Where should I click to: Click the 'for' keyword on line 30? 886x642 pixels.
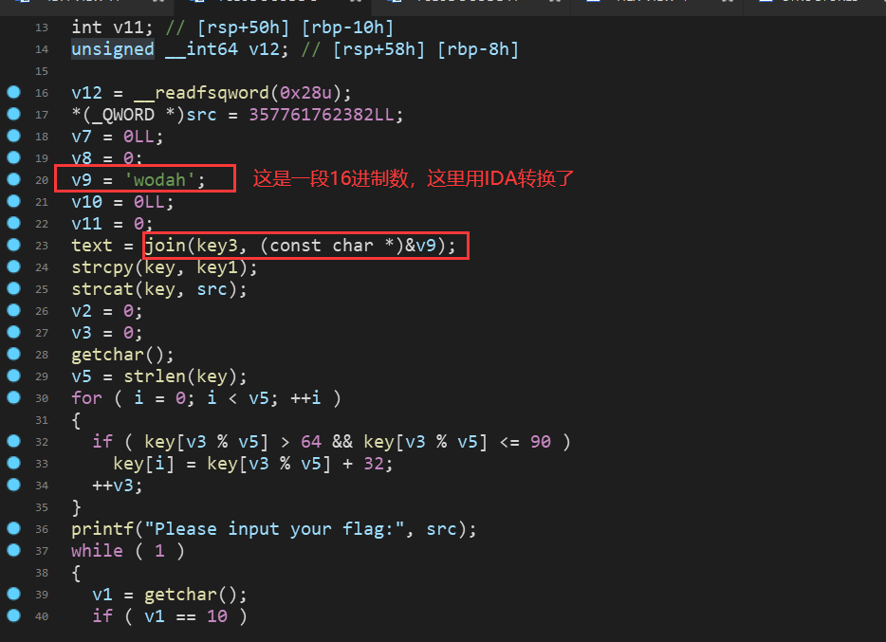[x=86, y=398]
